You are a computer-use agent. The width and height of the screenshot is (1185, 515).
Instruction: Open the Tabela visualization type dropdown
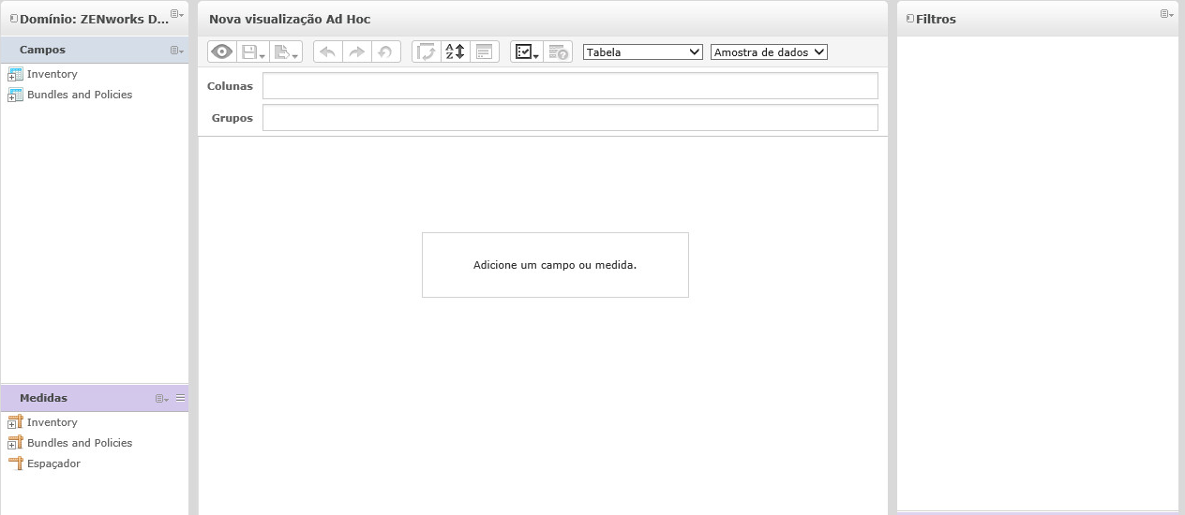point(643,52)
